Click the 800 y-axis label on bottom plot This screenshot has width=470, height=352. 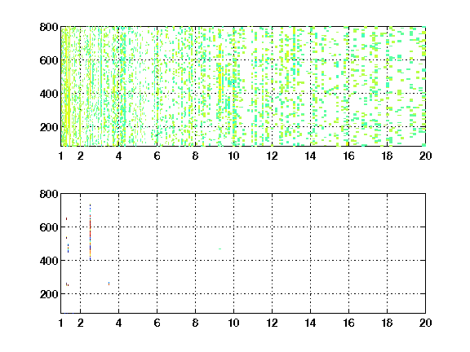pos(49,194)
